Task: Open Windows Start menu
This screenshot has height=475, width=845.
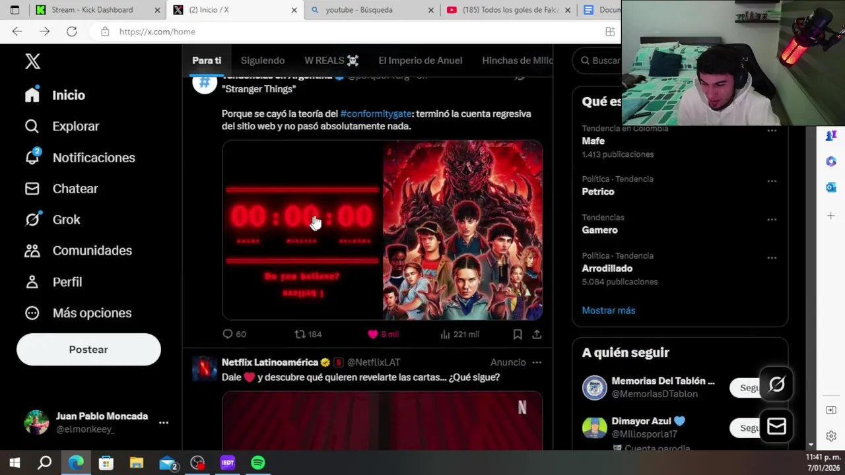Action: [x=15, y=463]
